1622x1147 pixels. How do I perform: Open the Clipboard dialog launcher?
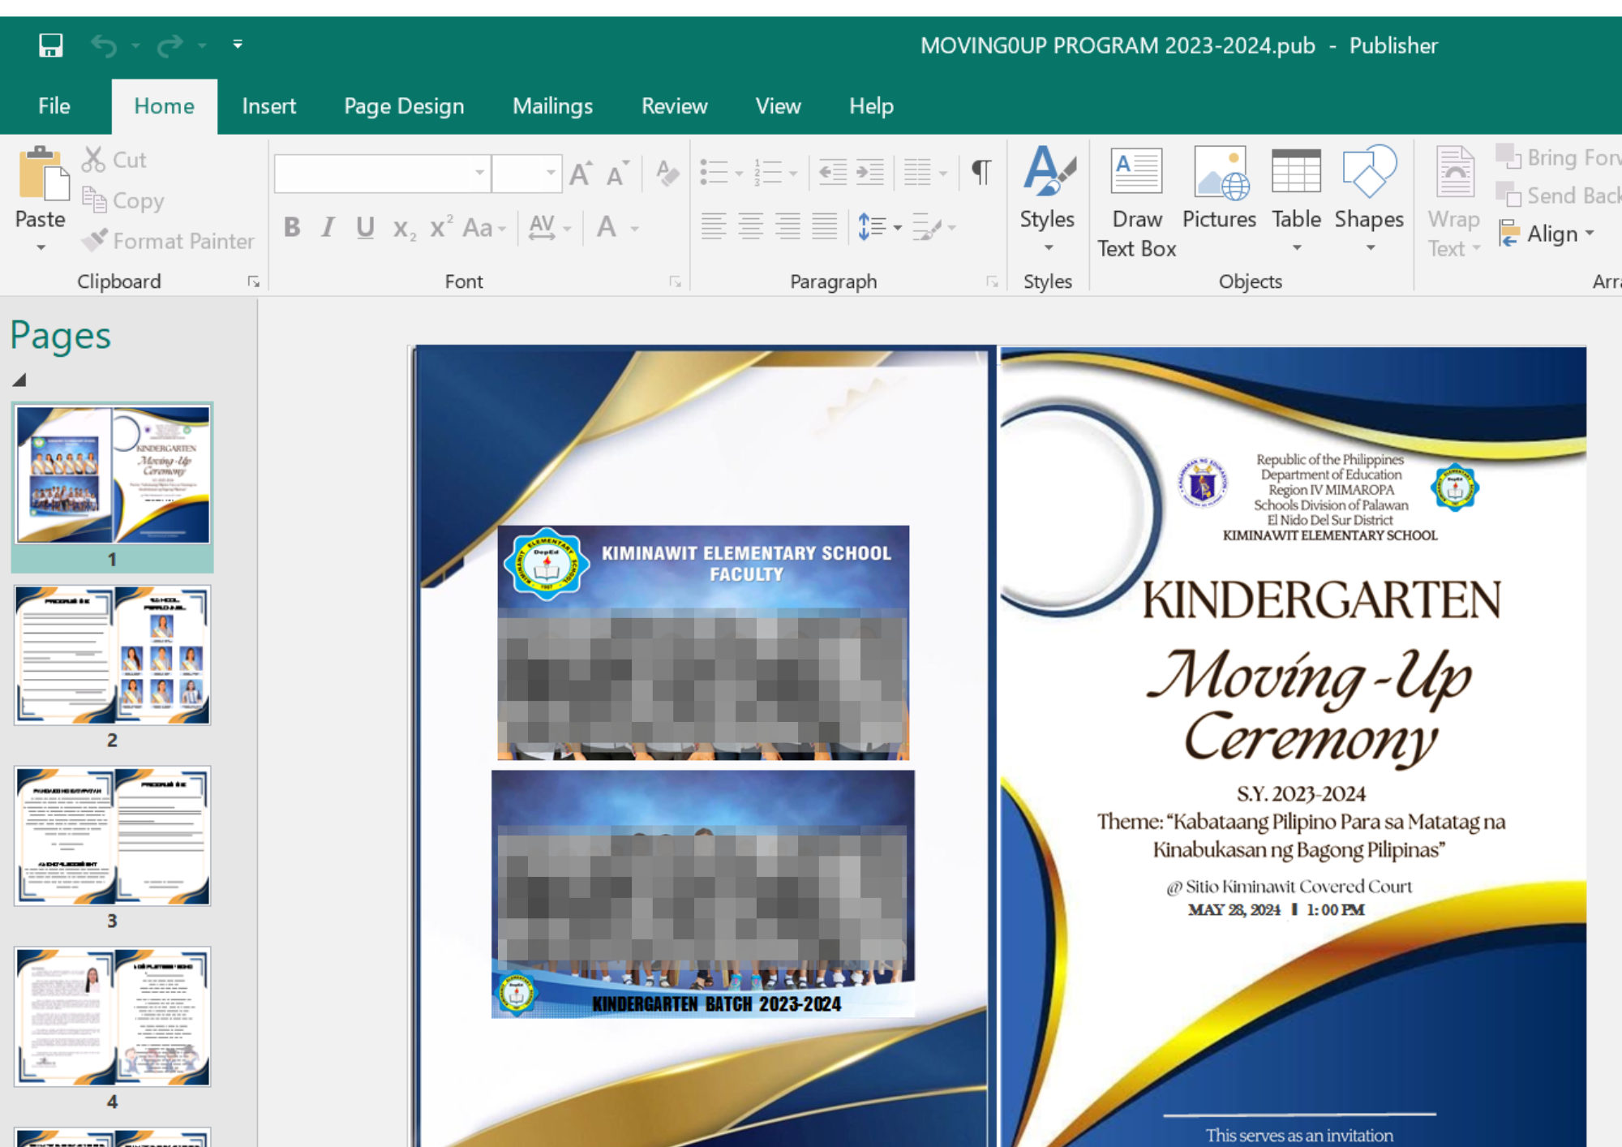pos(253,281)
